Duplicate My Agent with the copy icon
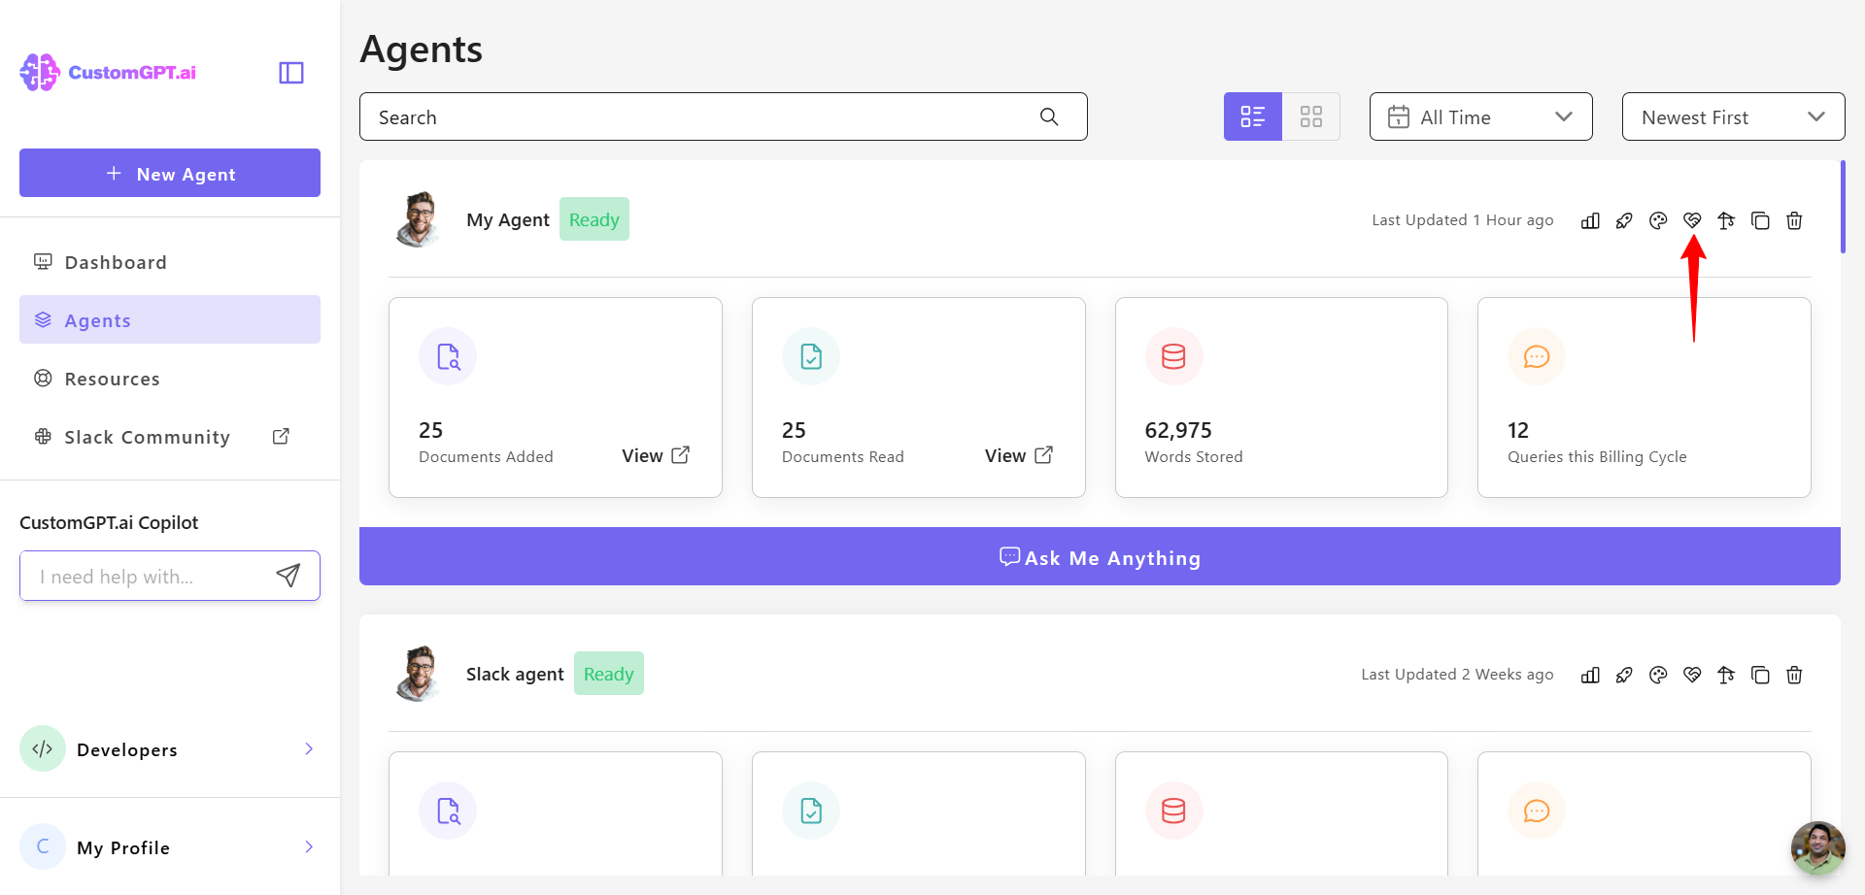 [1760, 220]
